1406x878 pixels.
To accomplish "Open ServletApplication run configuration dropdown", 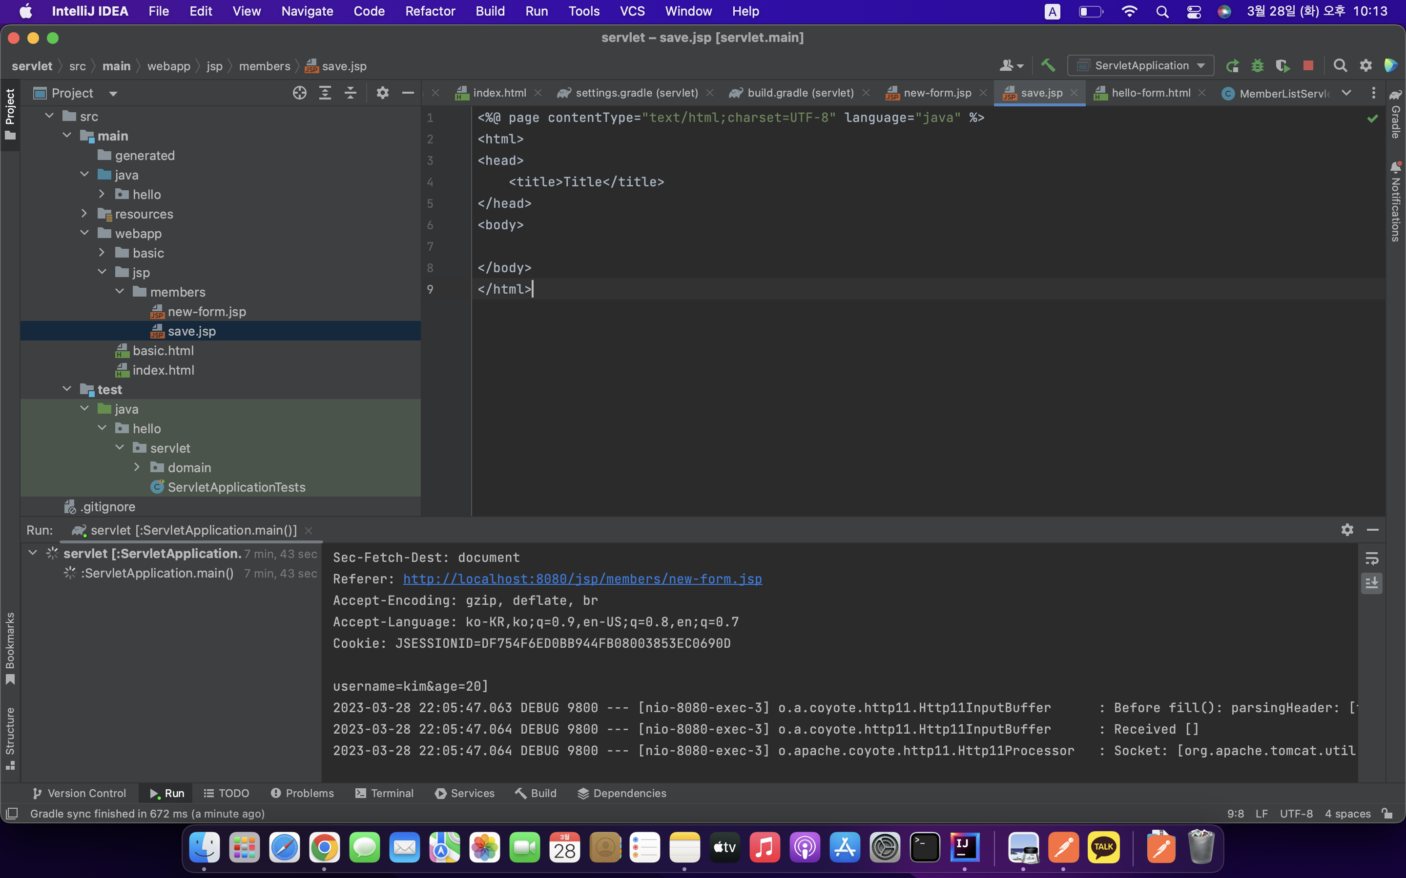I will 1141,66.
